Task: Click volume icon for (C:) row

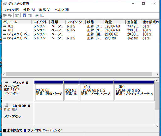Action: 4,26
